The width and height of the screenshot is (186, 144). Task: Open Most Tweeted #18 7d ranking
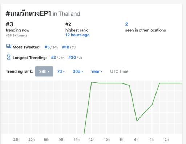69,47
